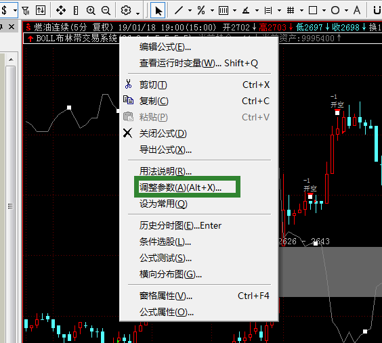The height and width of the screenshot is (343, 382).
Task: Select the four-way move arrows tool
Action: [x=61, y=10]
